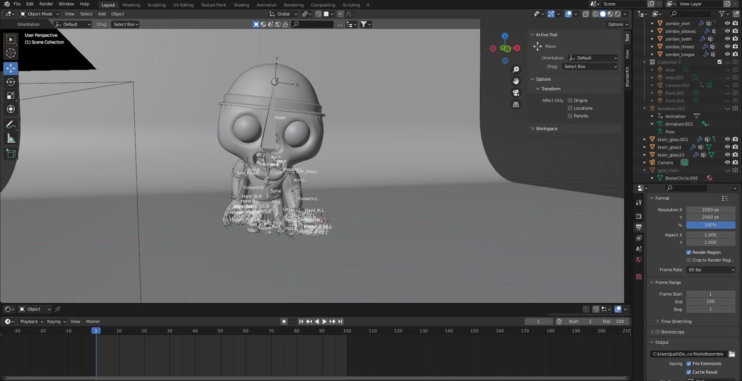
Task: Expand the Time Stretching subpanel
Action: click(676, 322)
